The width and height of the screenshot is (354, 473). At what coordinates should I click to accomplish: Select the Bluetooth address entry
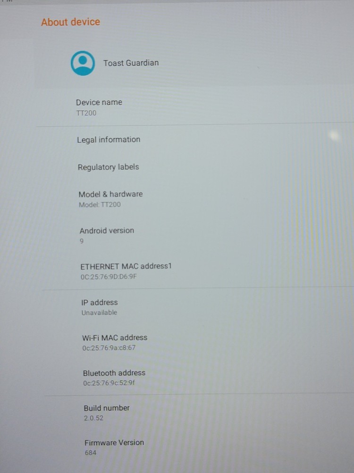[x=114, y=373]
